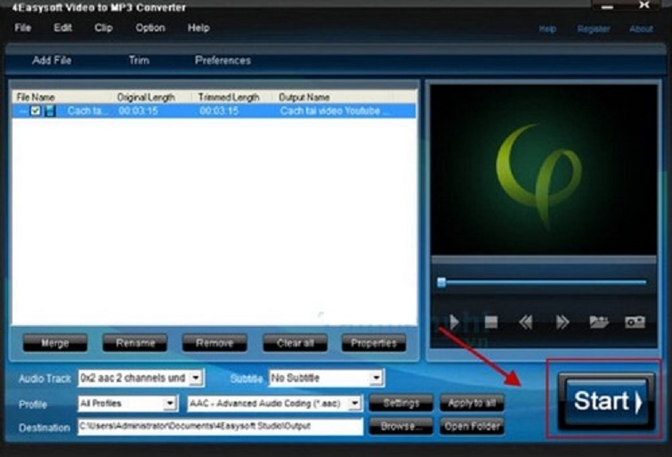This screenshot has height=457, width=672.
Task: Click the Rename button
Action: (135, 343)
